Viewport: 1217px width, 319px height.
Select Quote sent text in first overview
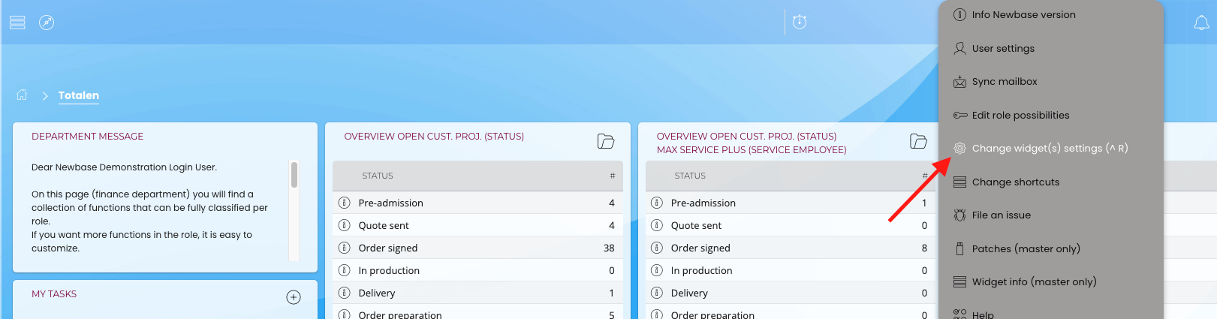pos(384,225)
